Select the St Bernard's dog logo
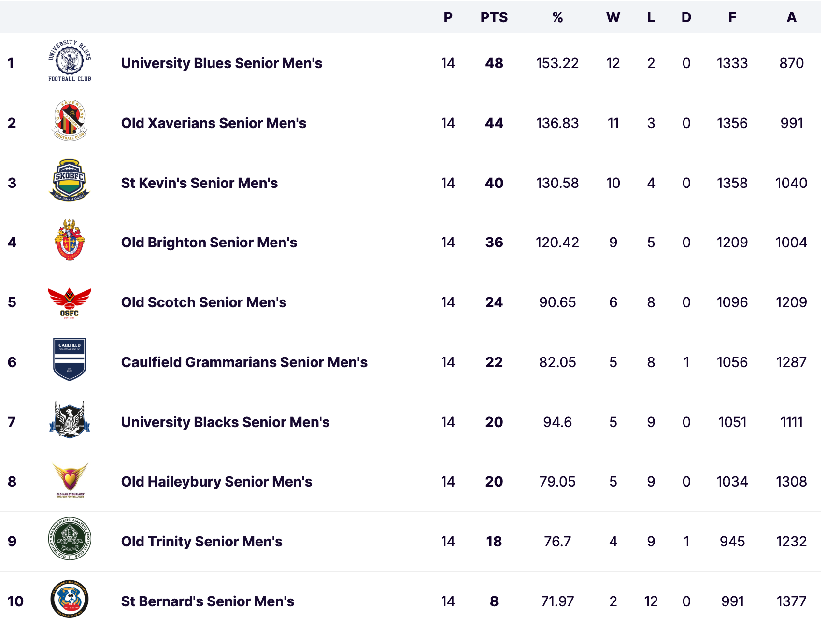The image size is (827, 630). 70,599
